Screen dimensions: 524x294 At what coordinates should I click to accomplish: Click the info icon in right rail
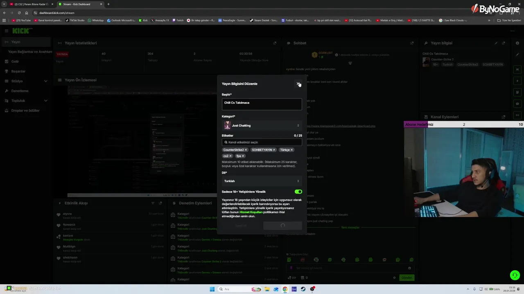517,43
